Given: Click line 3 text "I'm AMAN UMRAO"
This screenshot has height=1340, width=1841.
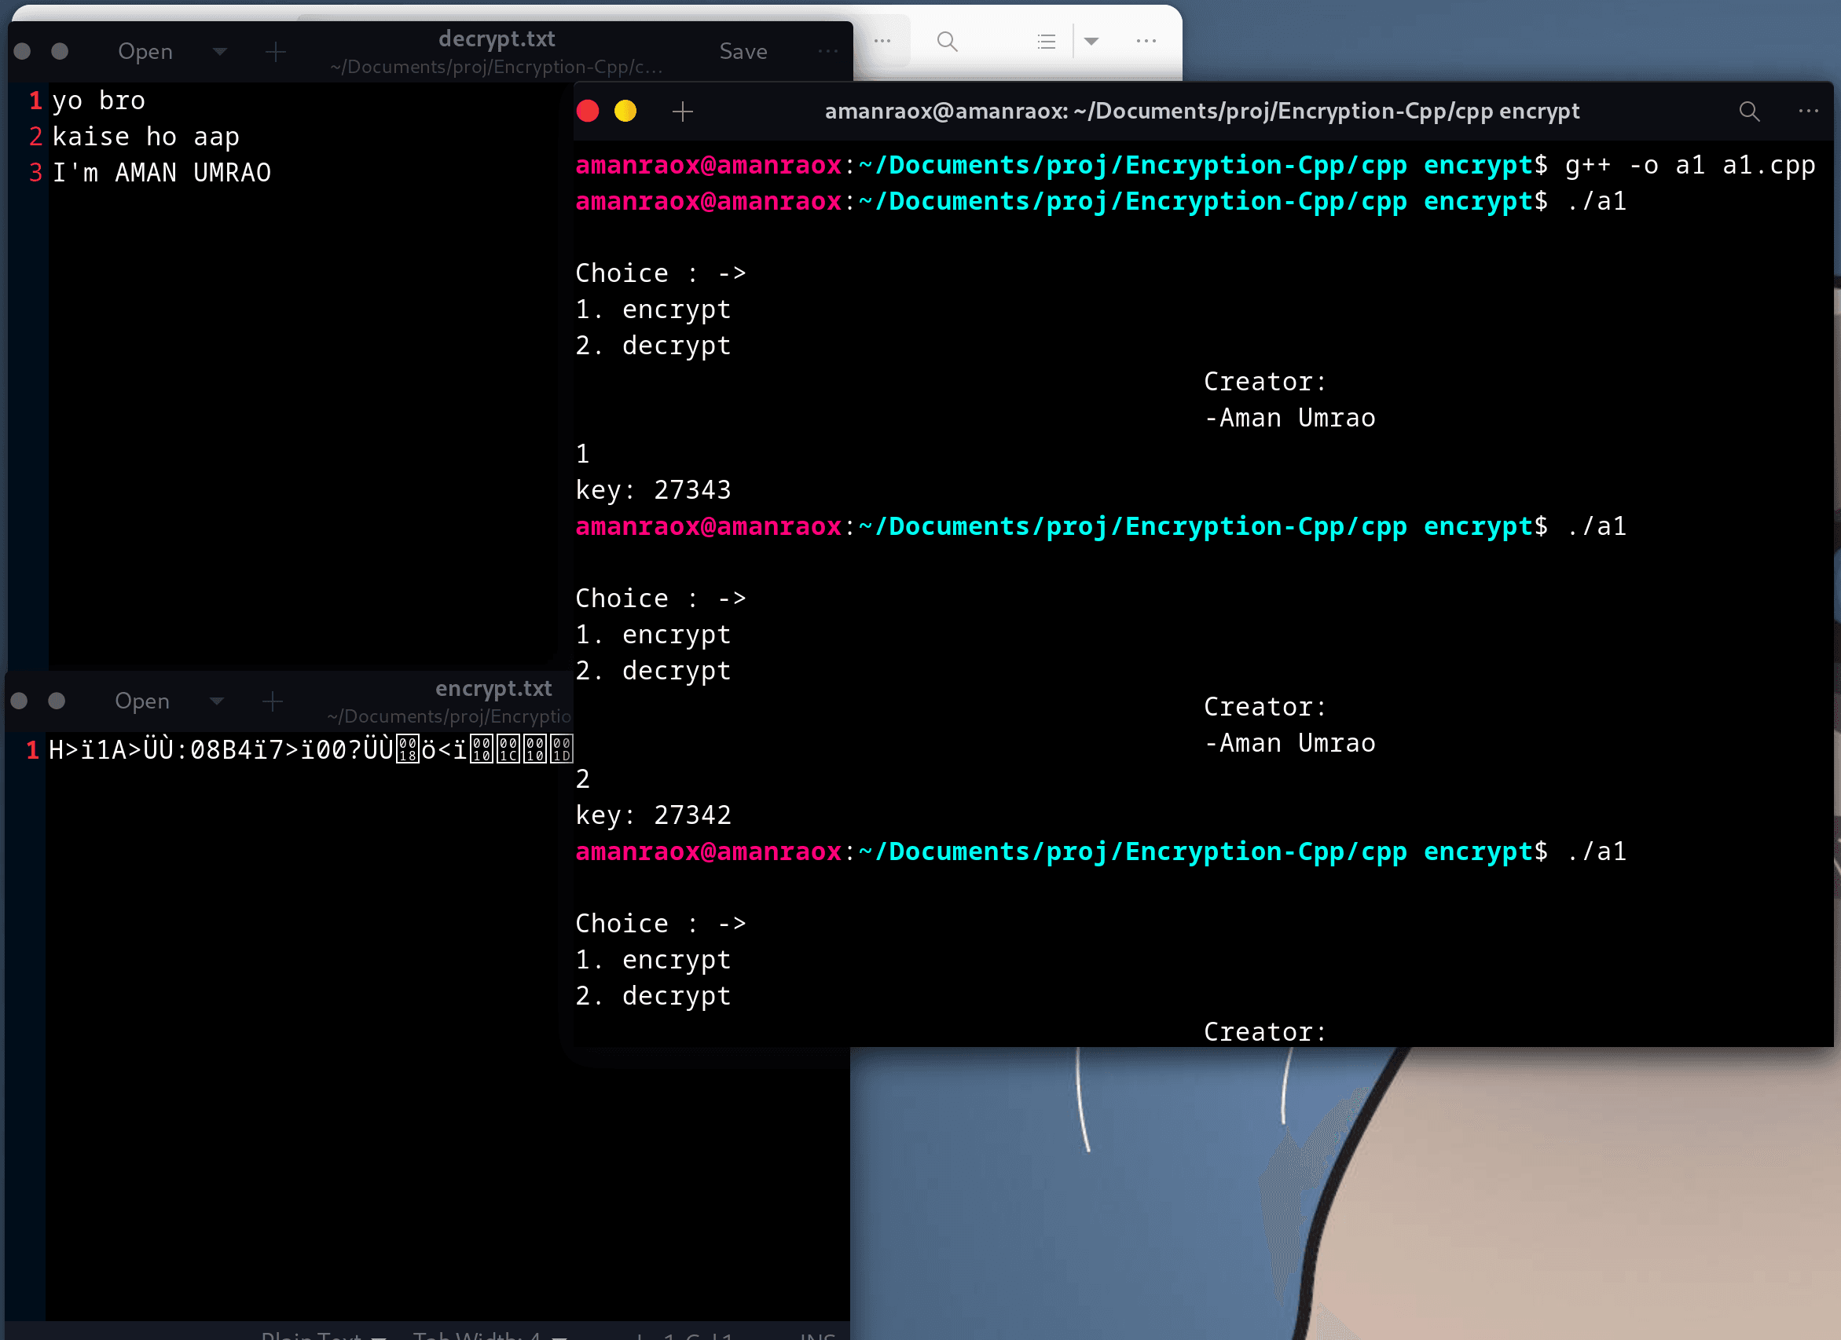Looking at the screenshot, I should (162, 173).
